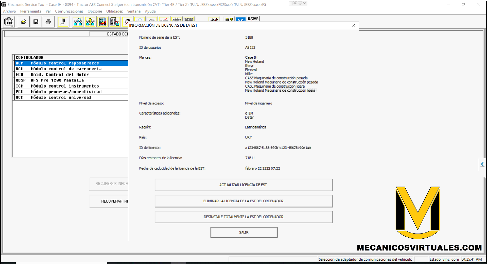487x264 pixels.
Task: Open the Ver menu
Action: click(48, 11)
